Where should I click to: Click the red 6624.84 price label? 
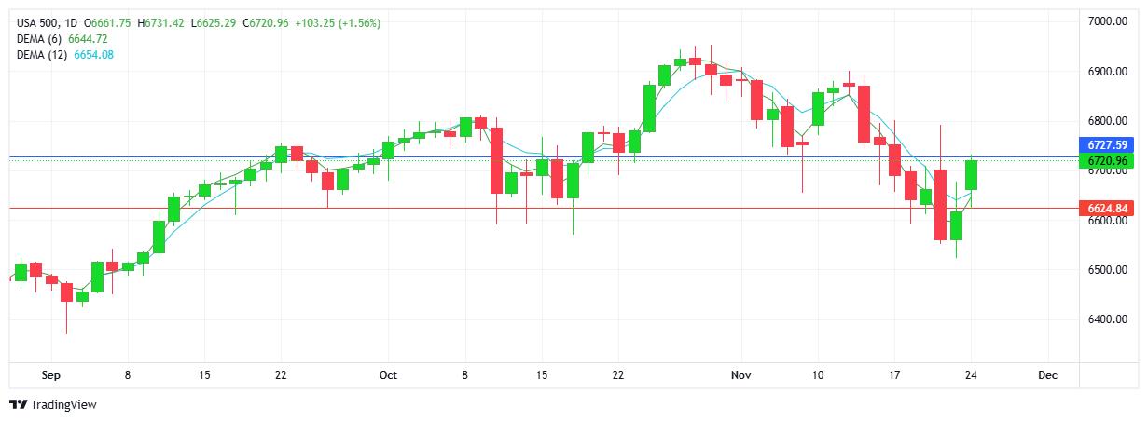[1106, 208]
